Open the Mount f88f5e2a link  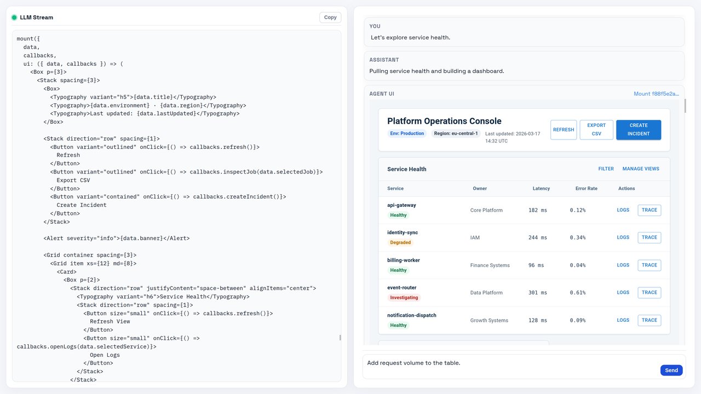(656, 94)
